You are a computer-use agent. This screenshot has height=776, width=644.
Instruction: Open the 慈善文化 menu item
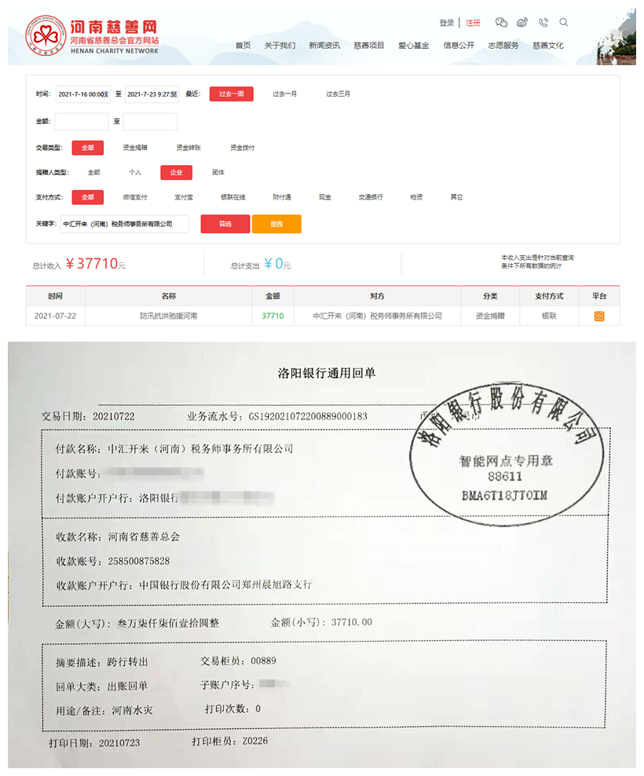point(548,46)
